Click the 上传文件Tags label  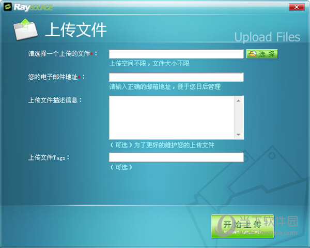(x=49, y=157)
